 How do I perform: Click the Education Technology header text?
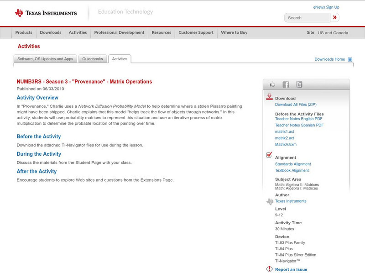tap(125, 12)
